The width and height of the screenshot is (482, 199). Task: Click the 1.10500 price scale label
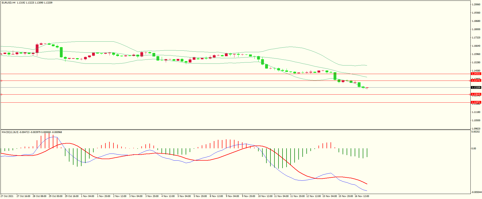coord(476,120)
